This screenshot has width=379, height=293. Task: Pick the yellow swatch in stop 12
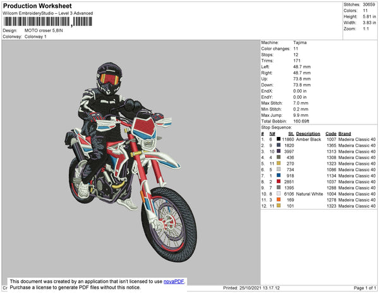coord(279,206)
